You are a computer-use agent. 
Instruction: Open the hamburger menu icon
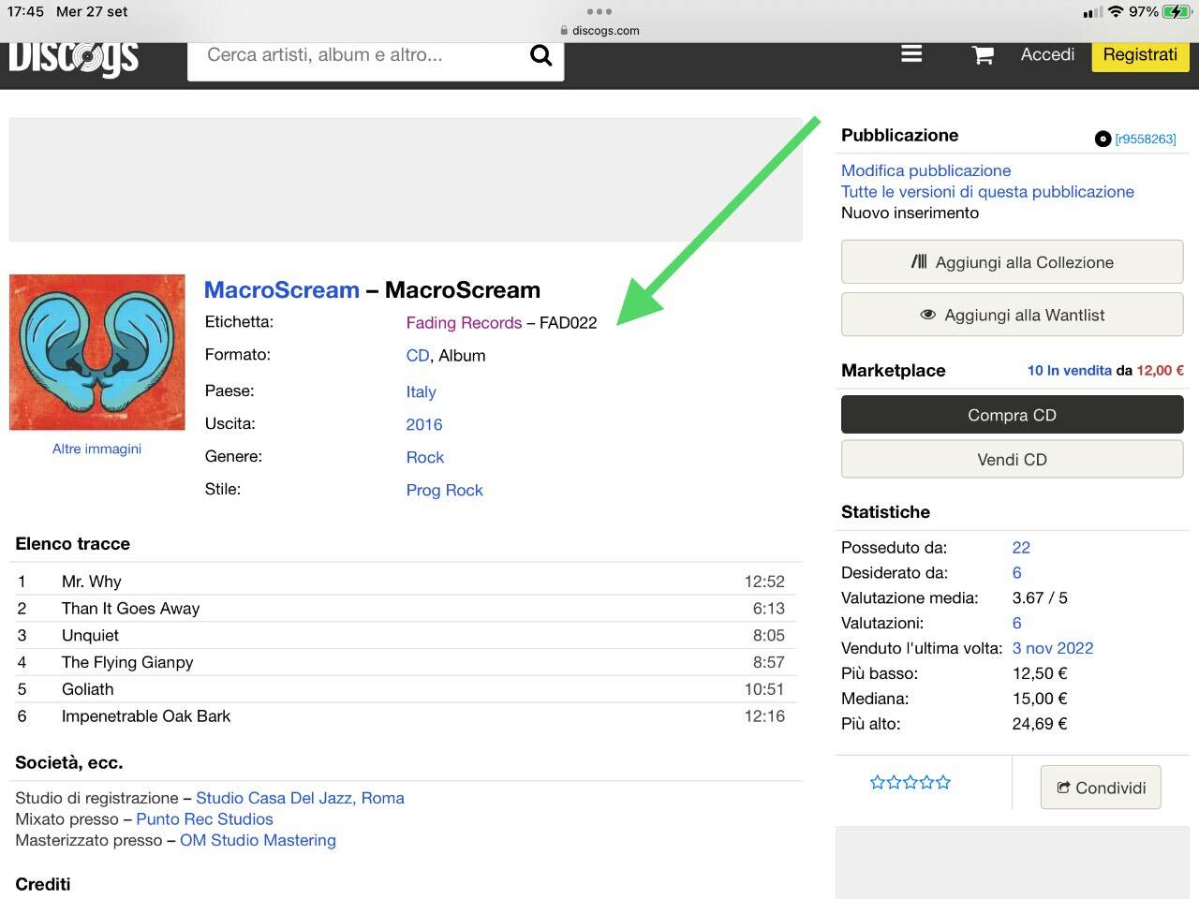click(x=911, y=54)
